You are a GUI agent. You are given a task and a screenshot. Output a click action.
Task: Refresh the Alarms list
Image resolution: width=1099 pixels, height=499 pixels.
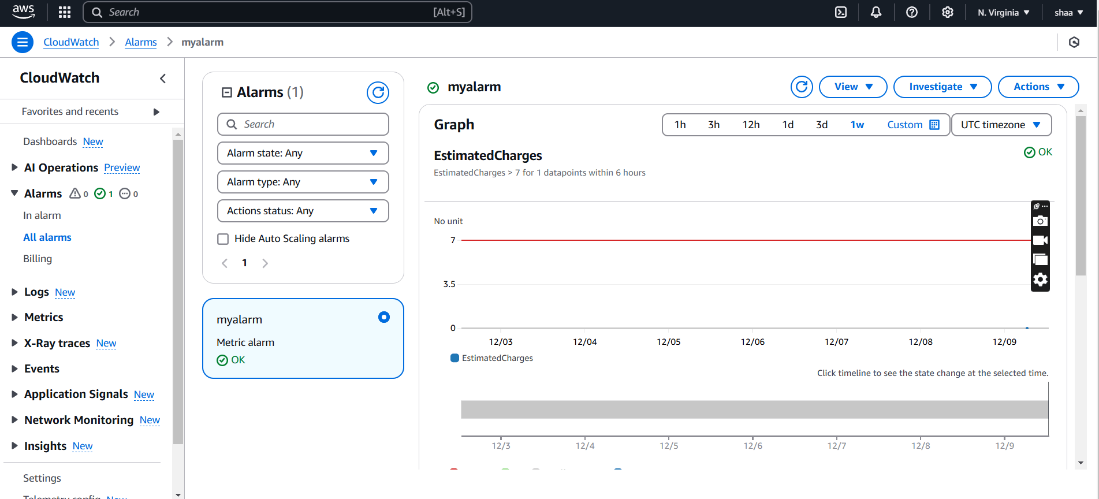(x=378, y=92)
